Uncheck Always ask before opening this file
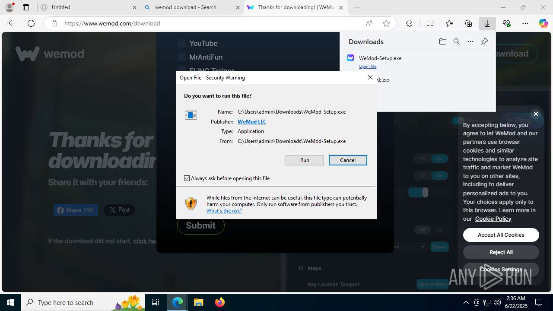The width and height of the screenshot is (553, 311). (187, 178)
